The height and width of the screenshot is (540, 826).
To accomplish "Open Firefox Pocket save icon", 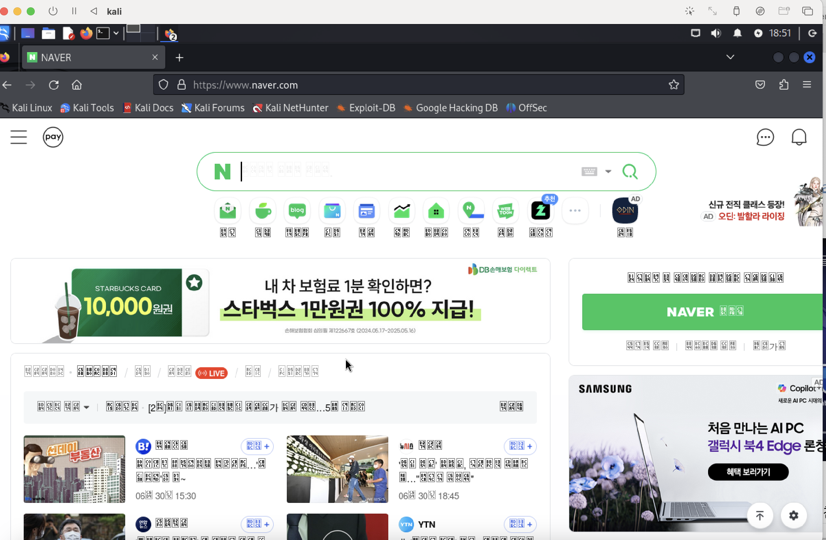I will click(x=760, y=85).
